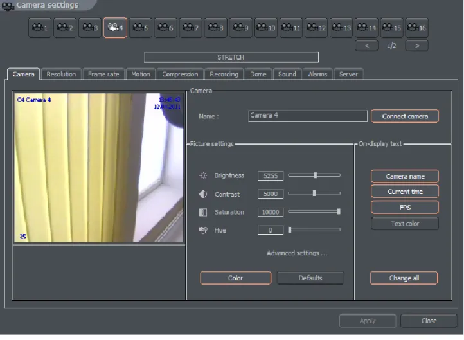Screen dimensions: 464x340
Task: Go to next camera page arrow
Action: pos(417,46)
